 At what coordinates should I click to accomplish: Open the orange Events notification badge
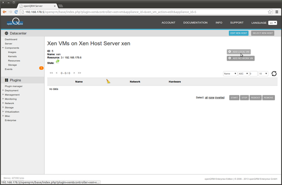(x=41, y=68)
